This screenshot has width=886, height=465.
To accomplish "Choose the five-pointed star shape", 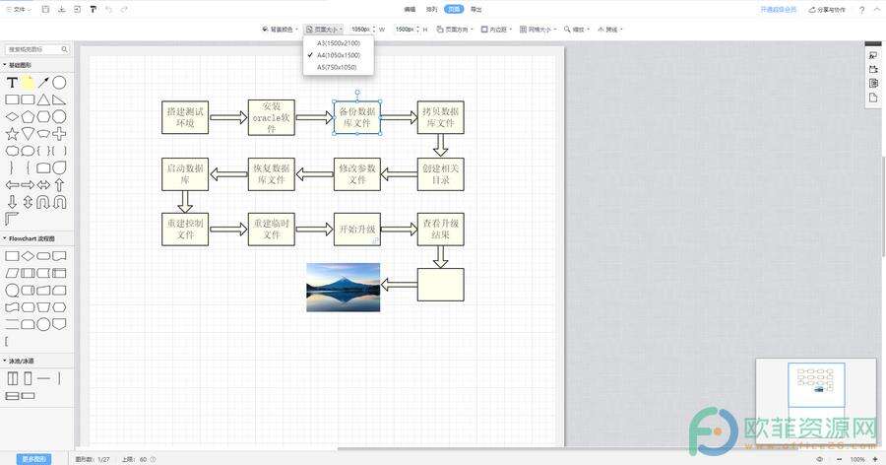I will (12, 133).
